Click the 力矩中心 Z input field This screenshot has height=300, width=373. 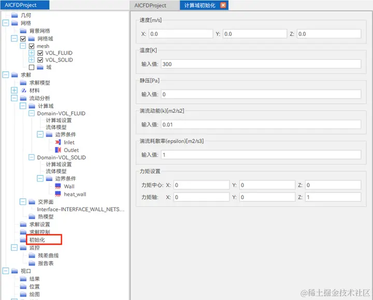tap(333, 185)
